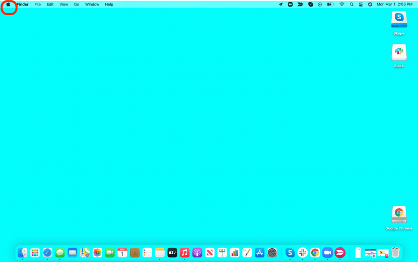Open System Preferences in the Dock
This screenshot has height=262, width=418.
(x=272, y=252)
